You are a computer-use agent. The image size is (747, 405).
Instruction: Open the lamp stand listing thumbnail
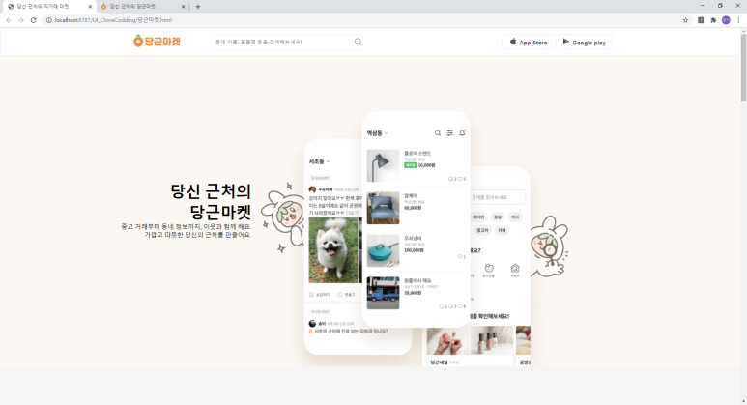(383, 165)
